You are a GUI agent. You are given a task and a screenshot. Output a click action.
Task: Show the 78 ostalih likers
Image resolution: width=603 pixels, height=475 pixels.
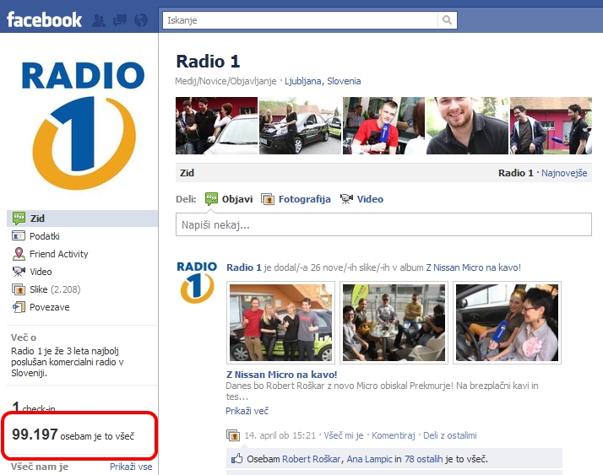423,459
